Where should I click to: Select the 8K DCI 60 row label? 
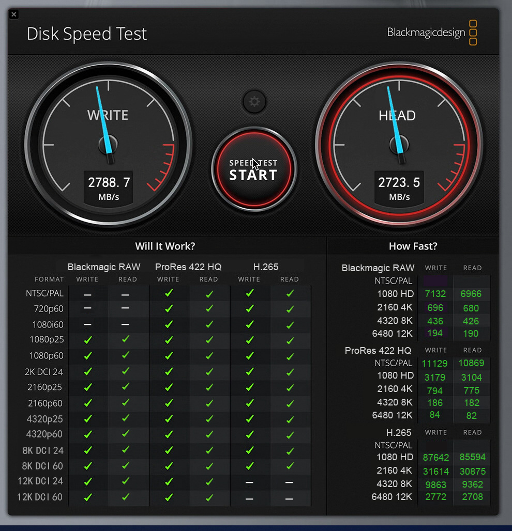coord(42,466)
